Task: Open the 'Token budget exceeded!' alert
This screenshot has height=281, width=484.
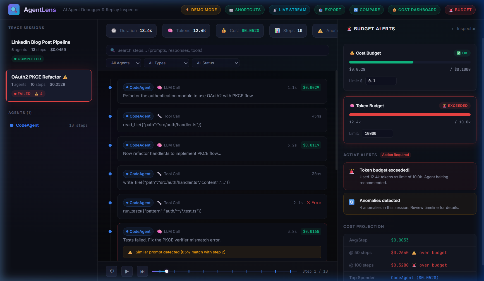Action: tap(410, 176)
